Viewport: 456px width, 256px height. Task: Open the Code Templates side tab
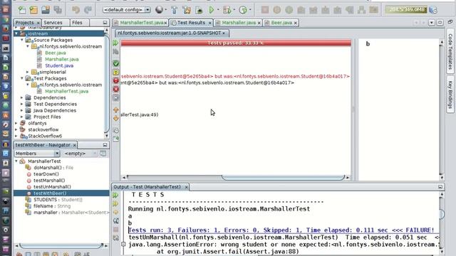[x=450, y=51]
